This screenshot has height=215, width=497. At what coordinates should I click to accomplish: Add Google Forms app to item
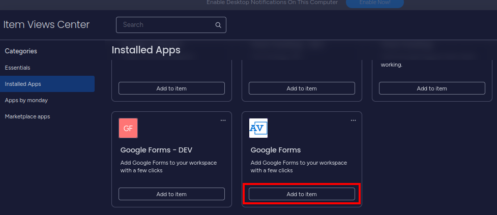302,194
